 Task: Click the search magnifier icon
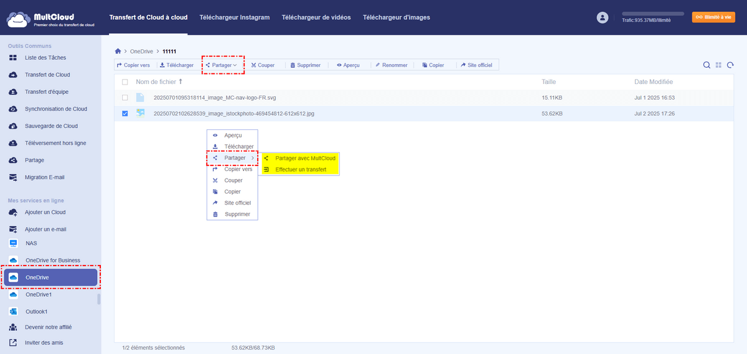pos(707,65)
